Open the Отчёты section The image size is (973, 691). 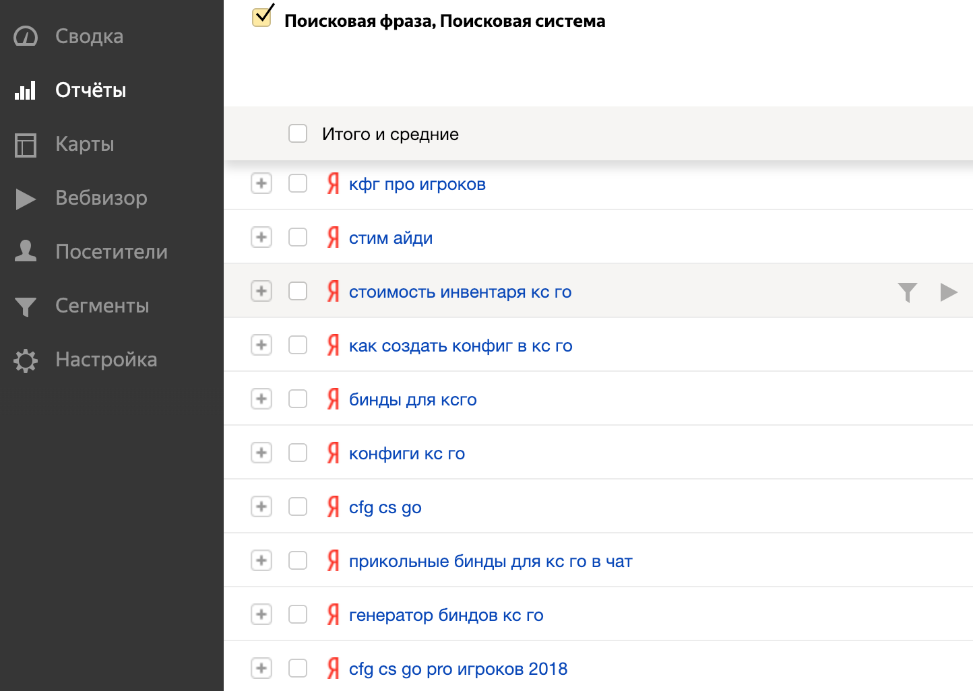tap(90, 90)
